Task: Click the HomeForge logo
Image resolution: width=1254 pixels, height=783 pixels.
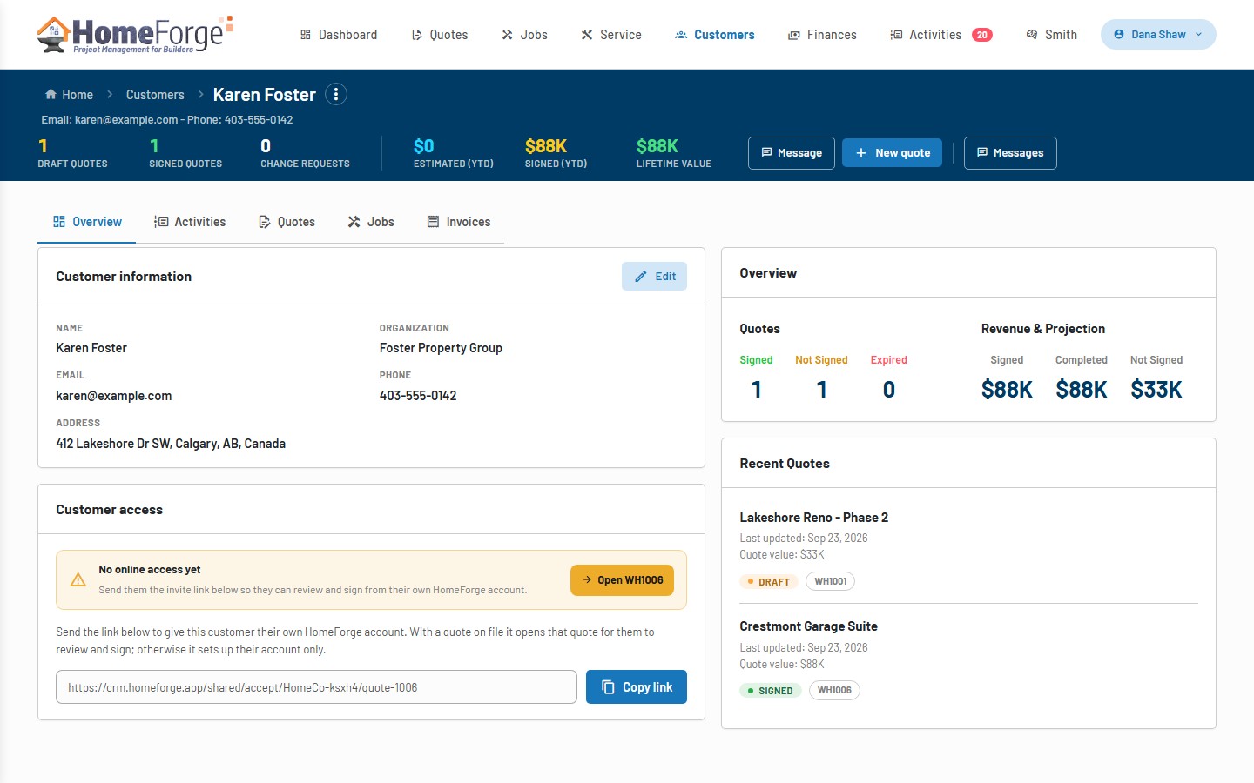Action: [135, 34]
